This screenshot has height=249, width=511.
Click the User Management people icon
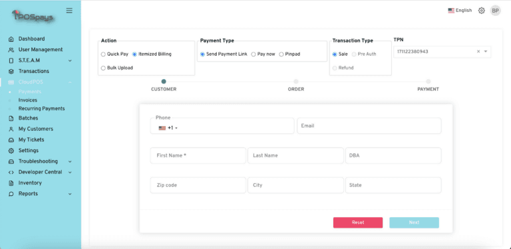pyautogui.click(x=11, y=50)
